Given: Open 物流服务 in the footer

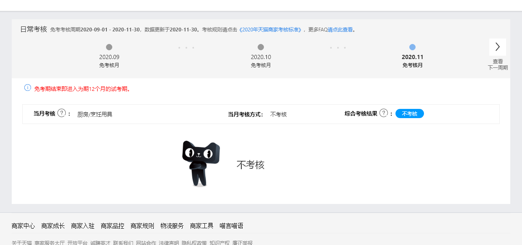Looking at the screenshot, I should coord(172,226).
